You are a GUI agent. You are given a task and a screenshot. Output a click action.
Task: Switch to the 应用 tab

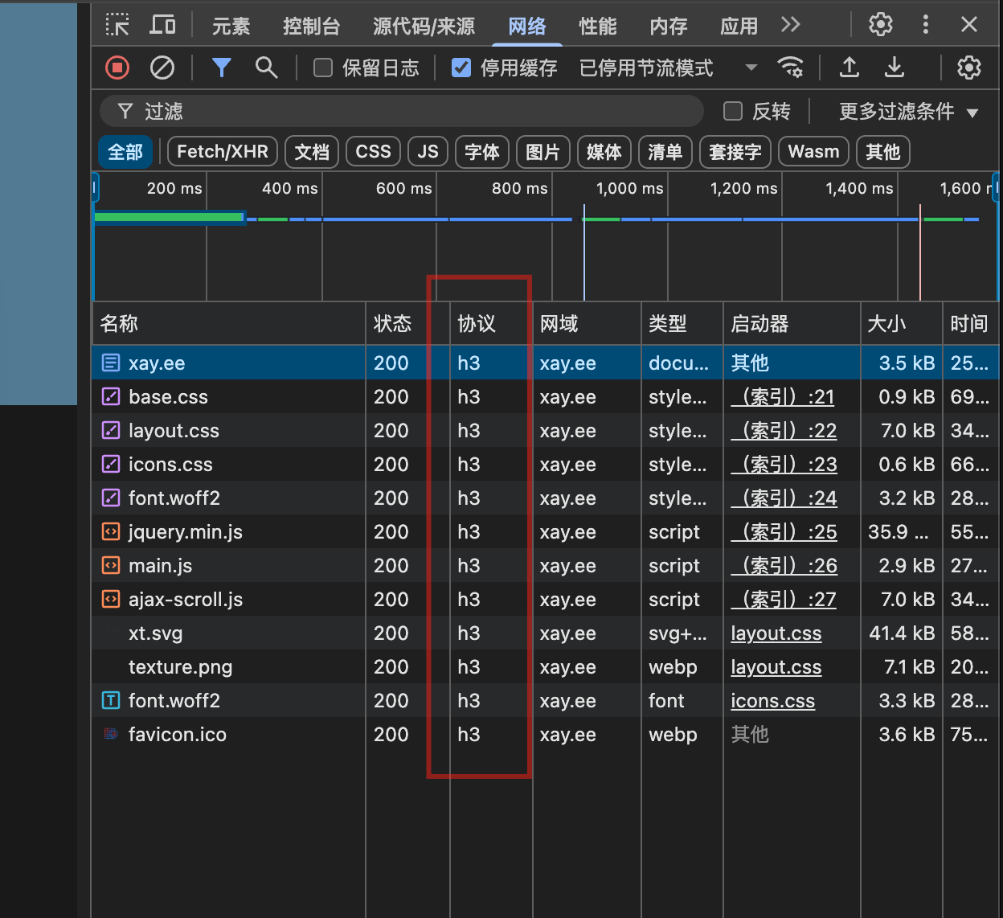[x=739, y=27]
